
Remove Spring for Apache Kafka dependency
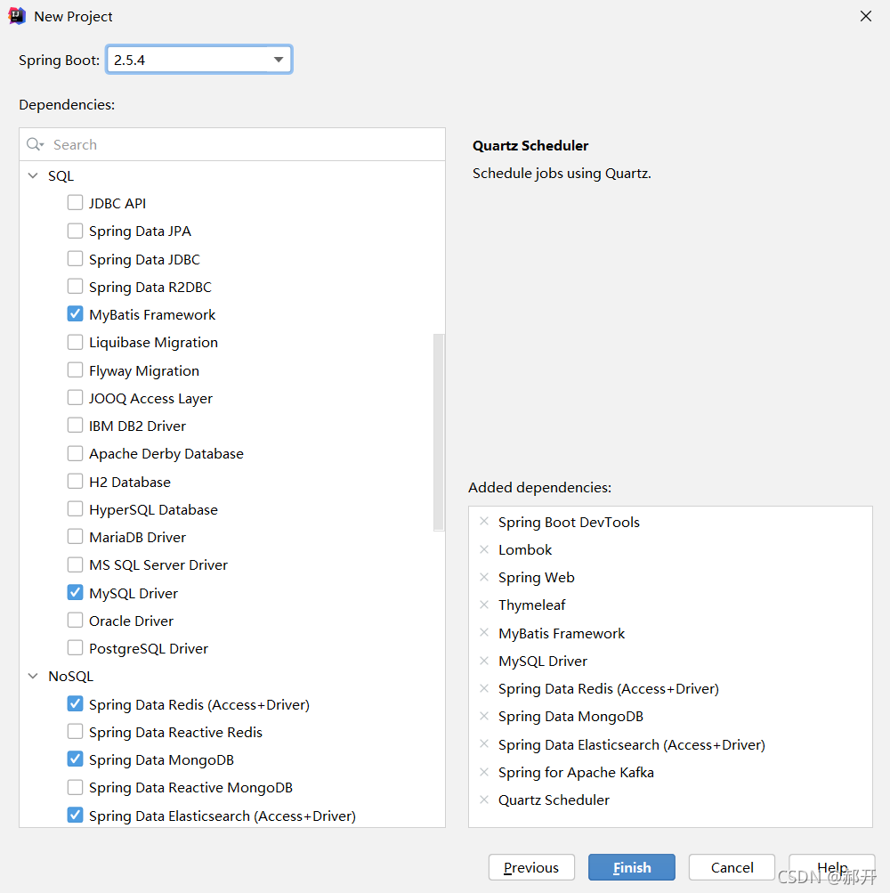(x=484, y=772)
